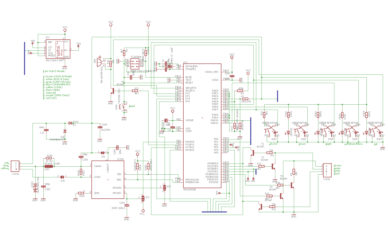Select the R7 33k2/1% resistor
Image resolution: width=388 pixels, height=226 pixels.
pos(245,99)
